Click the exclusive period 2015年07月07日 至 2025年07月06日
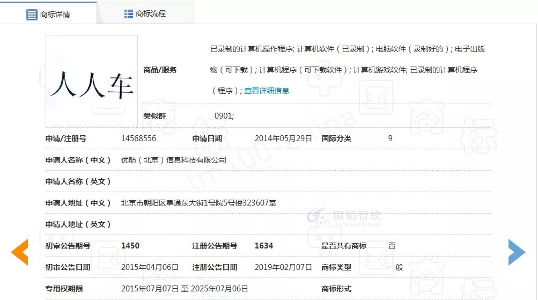The height and width of the screenshot is (300, 538). pos(185,289)
